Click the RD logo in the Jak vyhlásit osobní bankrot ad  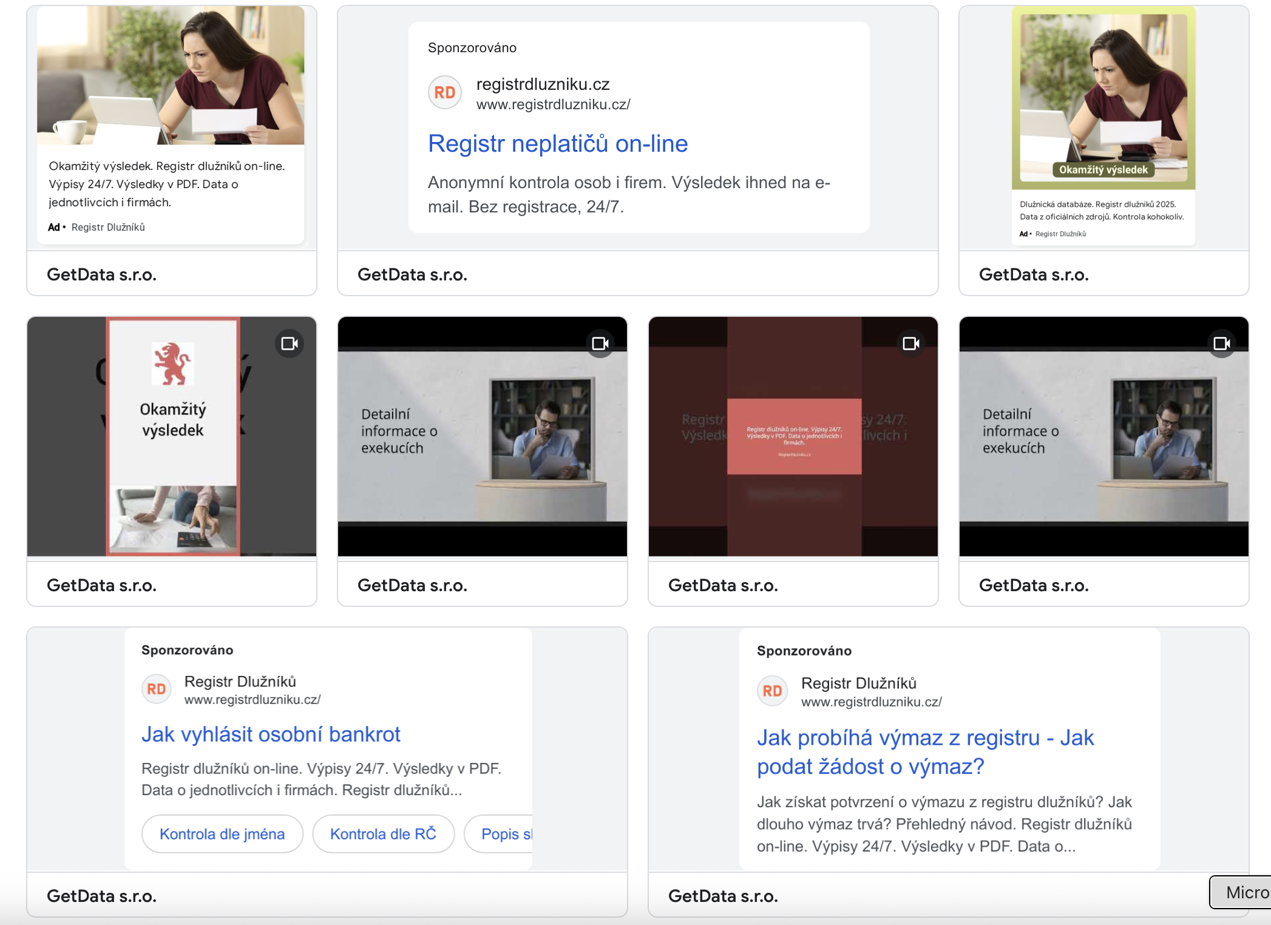click(157, 690)
